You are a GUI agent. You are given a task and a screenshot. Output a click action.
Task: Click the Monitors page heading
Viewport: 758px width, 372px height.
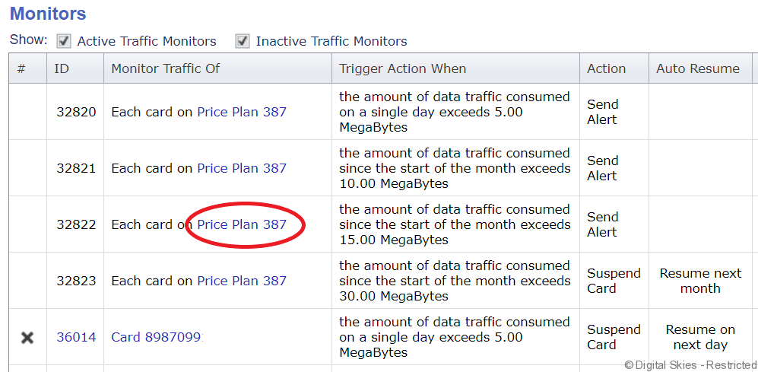coord(48,14)
